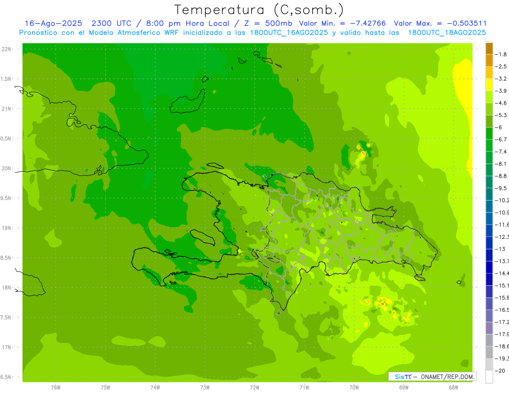Click the "-8.1" legend value
This screenshot has width=509, height=393.
(x=501, y=164)
